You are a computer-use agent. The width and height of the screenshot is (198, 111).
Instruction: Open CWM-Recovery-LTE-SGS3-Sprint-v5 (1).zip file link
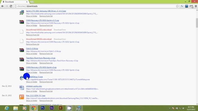click(x=43, y=20)
